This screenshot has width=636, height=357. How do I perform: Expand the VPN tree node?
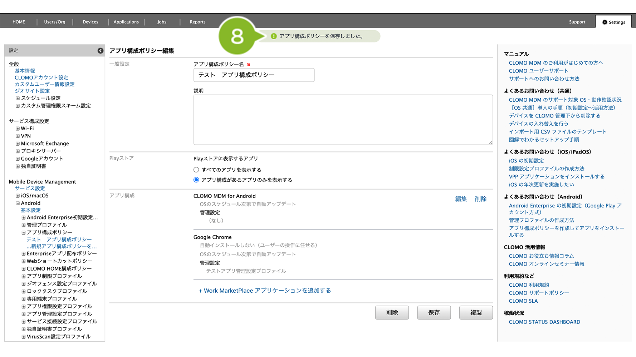(18, 136)
